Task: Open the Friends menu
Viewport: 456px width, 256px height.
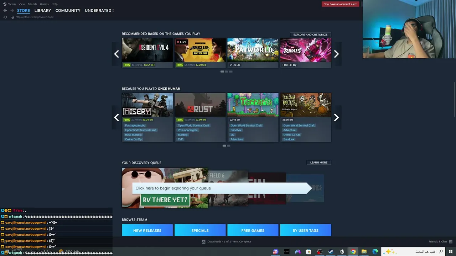Action: (32, 4)
